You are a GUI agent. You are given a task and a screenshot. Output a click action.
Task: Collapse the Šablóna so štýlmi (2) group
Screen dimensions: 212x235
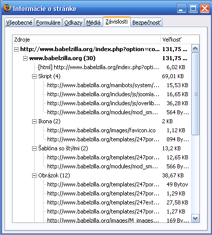34,148
